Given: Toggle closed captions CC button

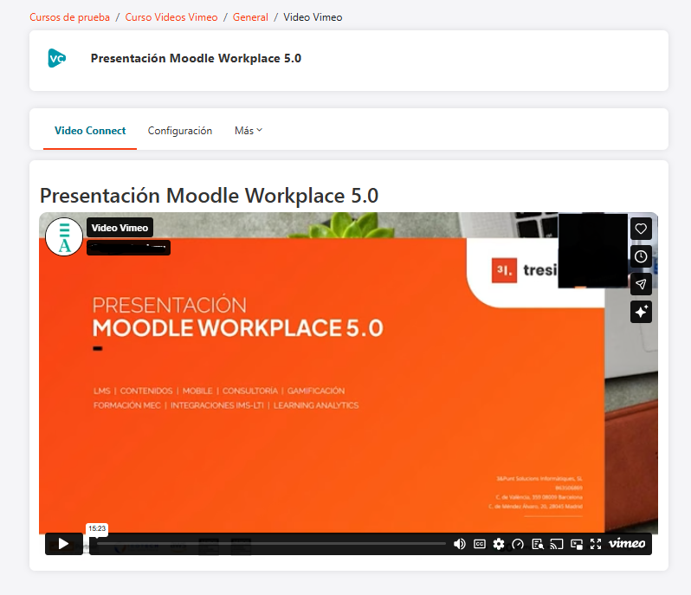Looking at the screenshot, I should click(x=480, y=544).
